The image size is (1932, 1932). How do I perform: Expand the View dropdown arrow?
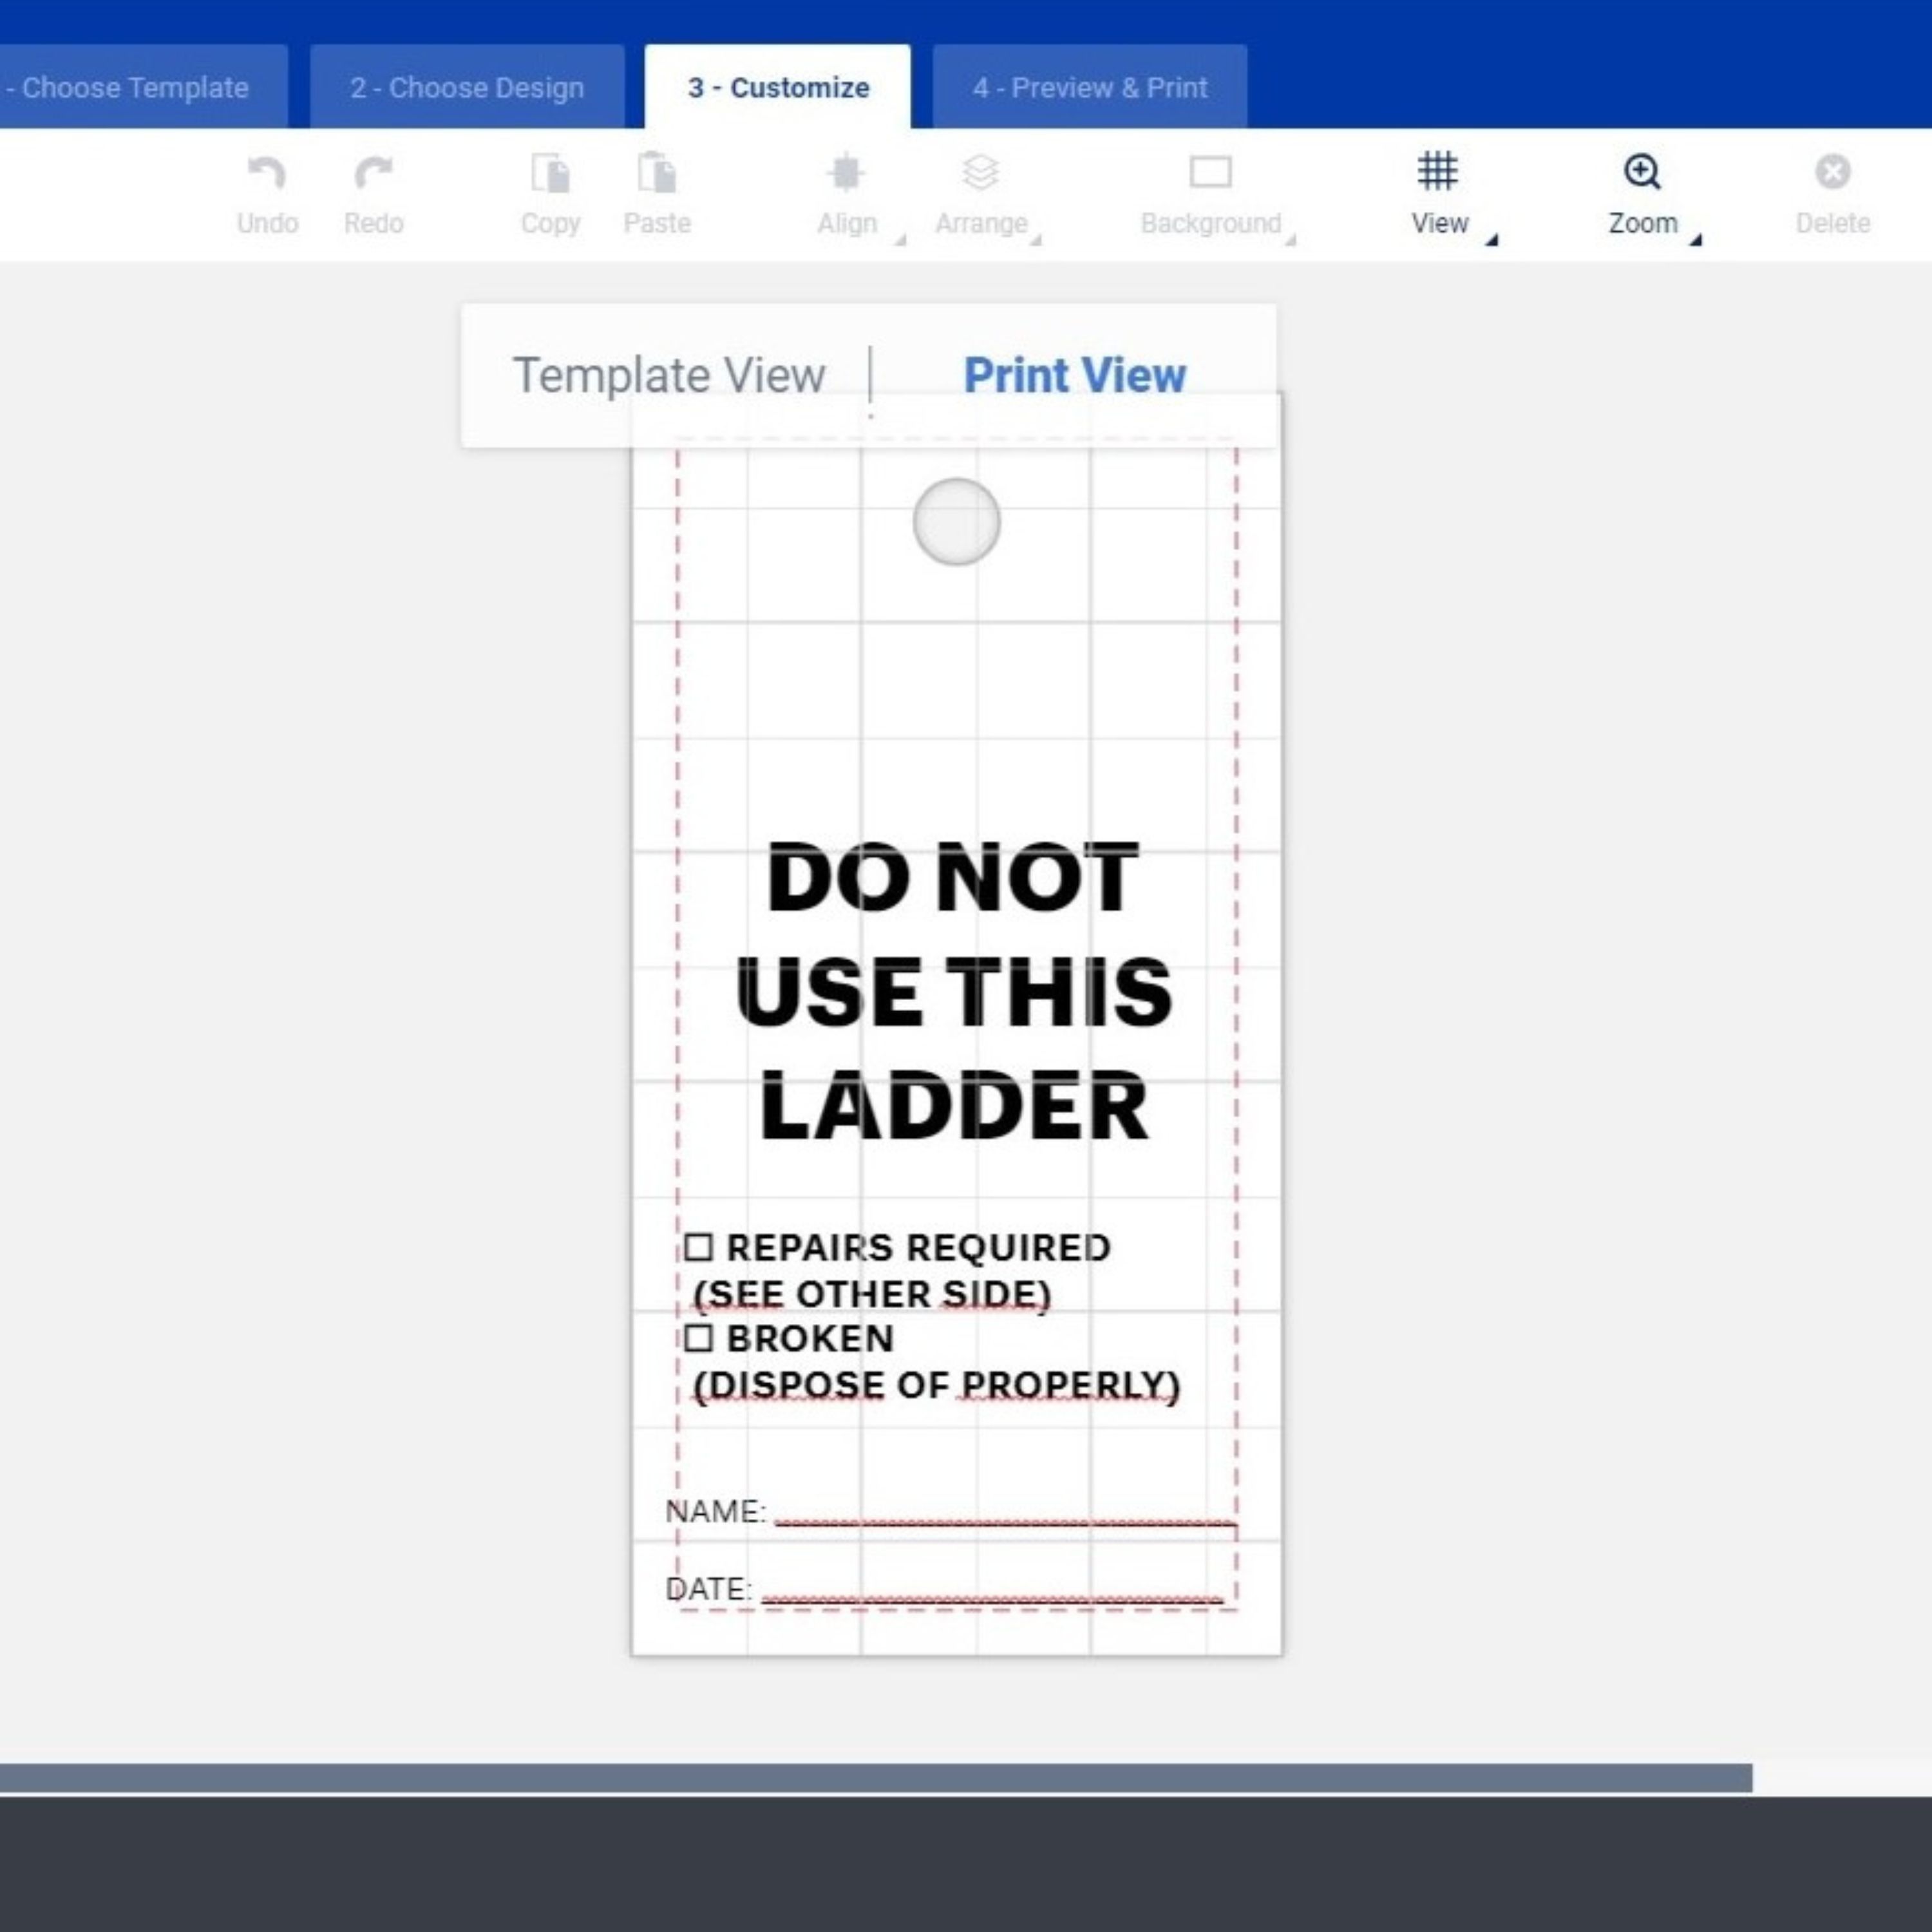pos(1492,240)
